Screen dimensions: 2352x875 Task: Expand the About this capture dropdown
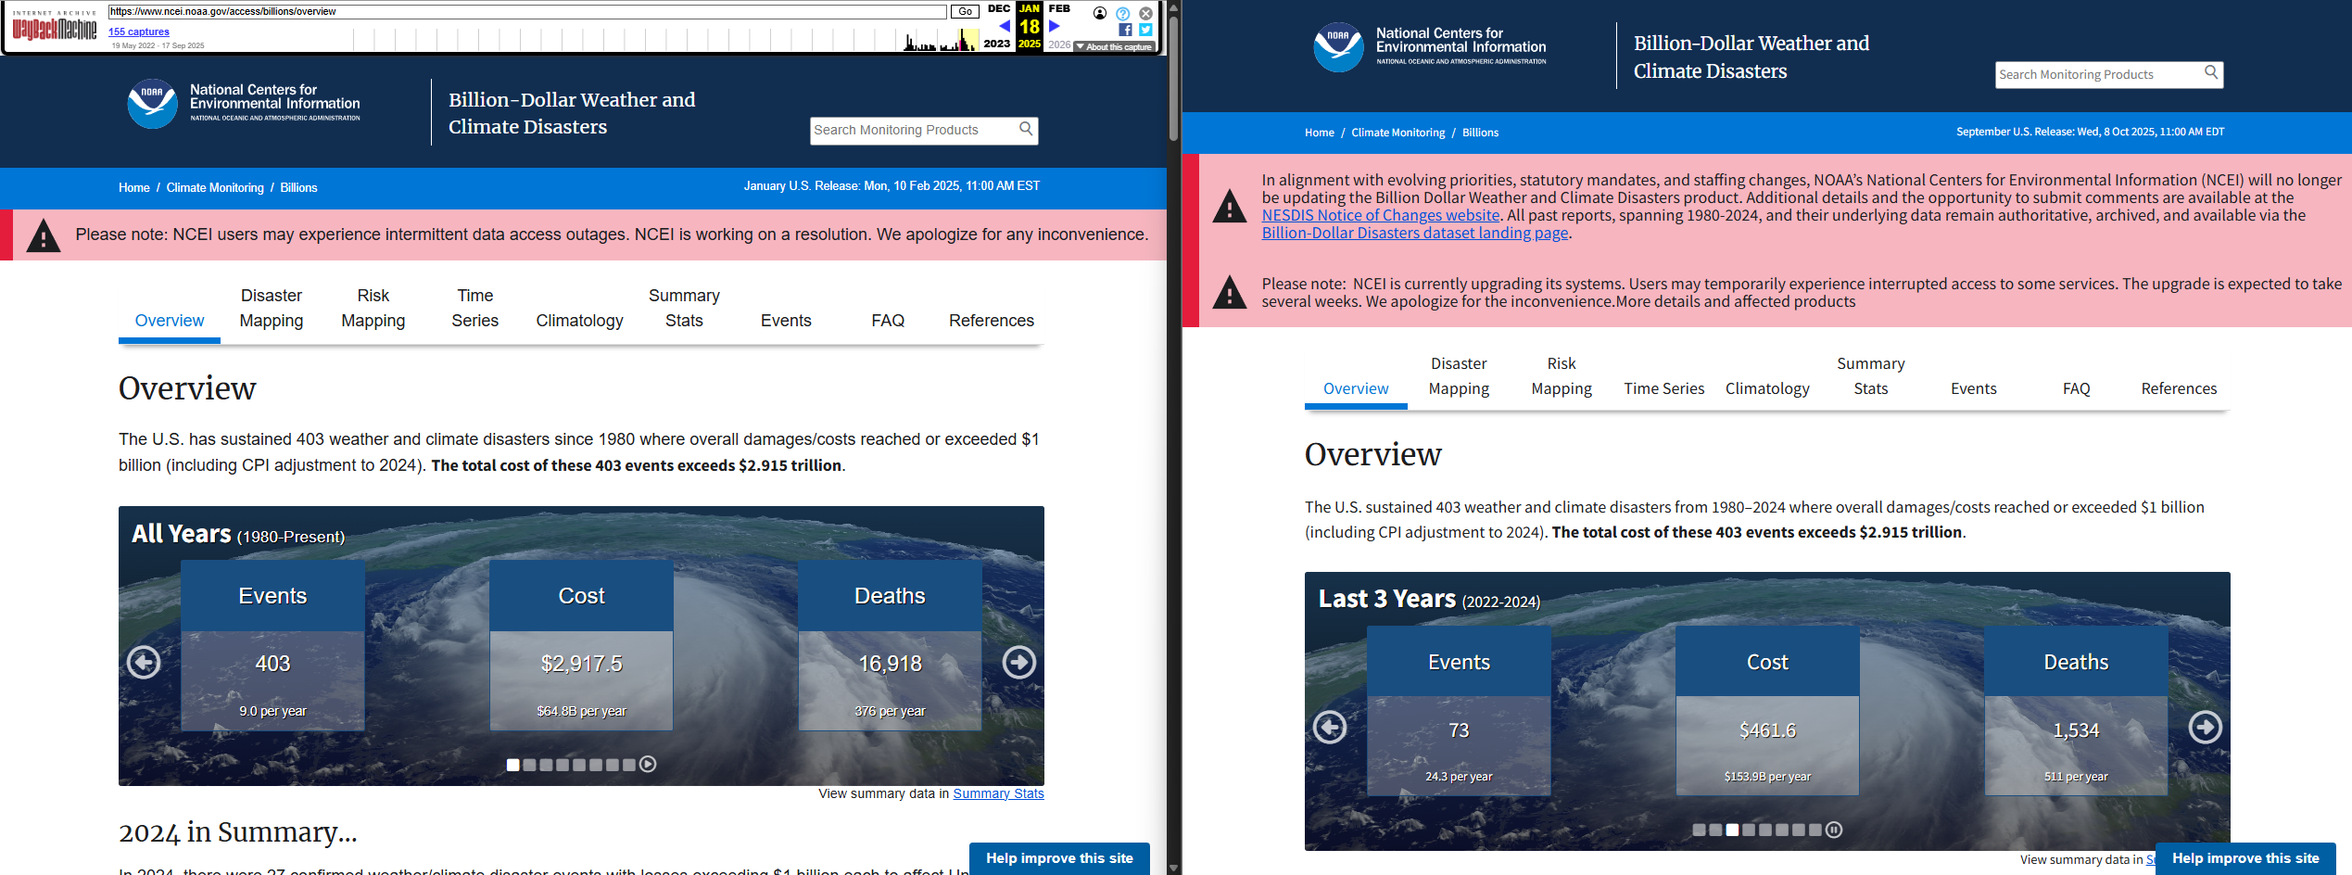(1113, 46)
